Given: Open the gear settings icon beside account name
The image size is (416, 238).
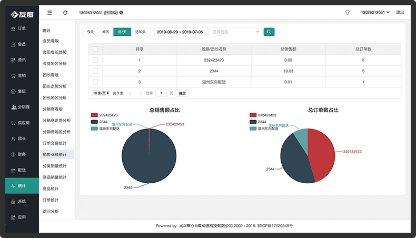Looking at the screenshot, I should tap(121, 13).
